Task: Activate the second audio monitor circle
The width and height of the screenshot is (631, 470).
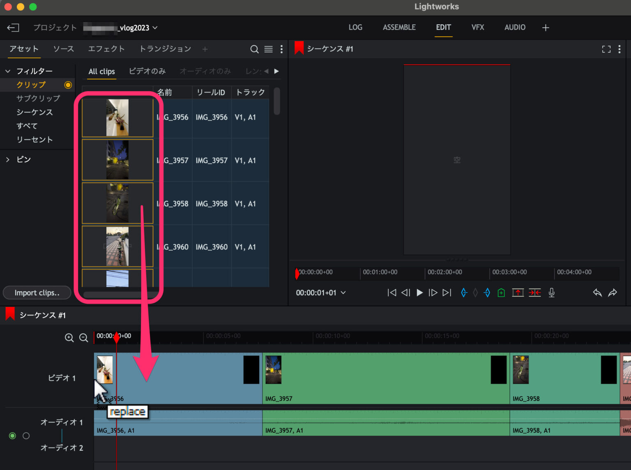Action: (x=26, y=435)
